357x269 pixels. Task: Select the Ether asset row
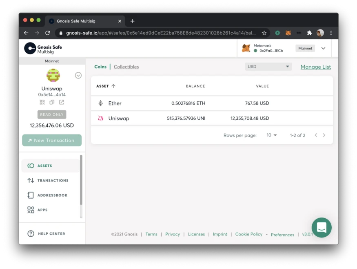[x=212, y=103]
